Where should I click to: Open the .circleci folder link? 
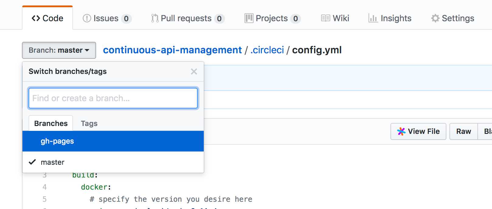pyautogui.click(x=267, y=50)
